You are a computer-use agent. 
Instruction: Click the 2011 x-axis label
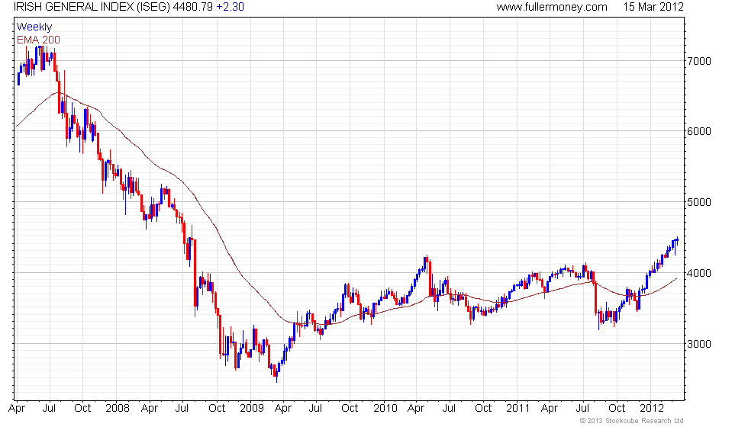coord(518,409)
